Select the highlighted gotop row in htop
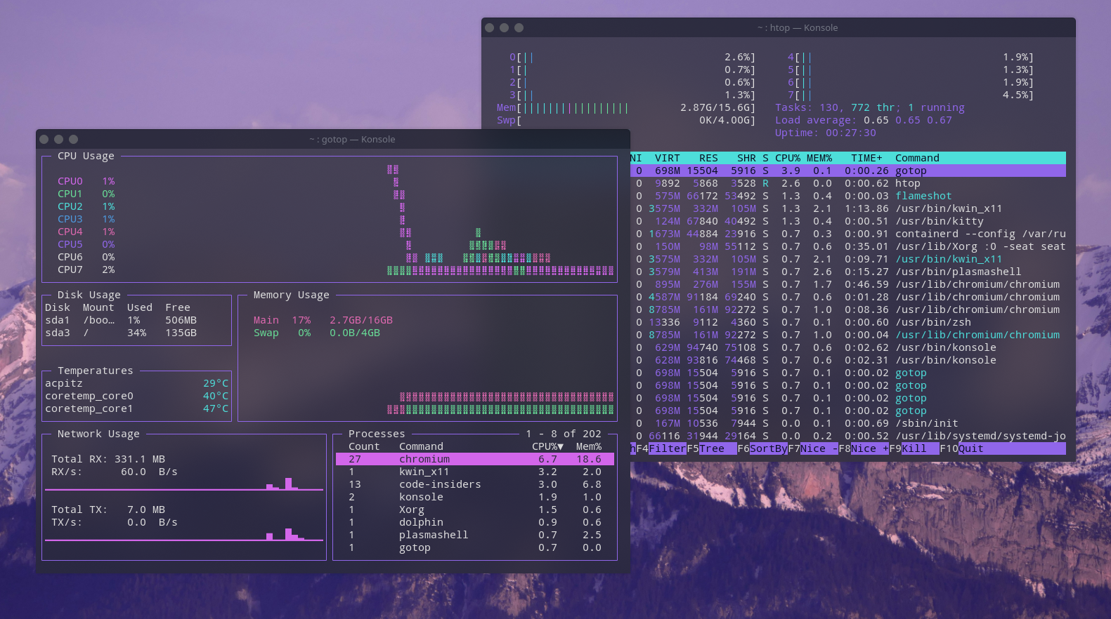The width and height of the screenshot is (1111, 619). pos(848,171)
